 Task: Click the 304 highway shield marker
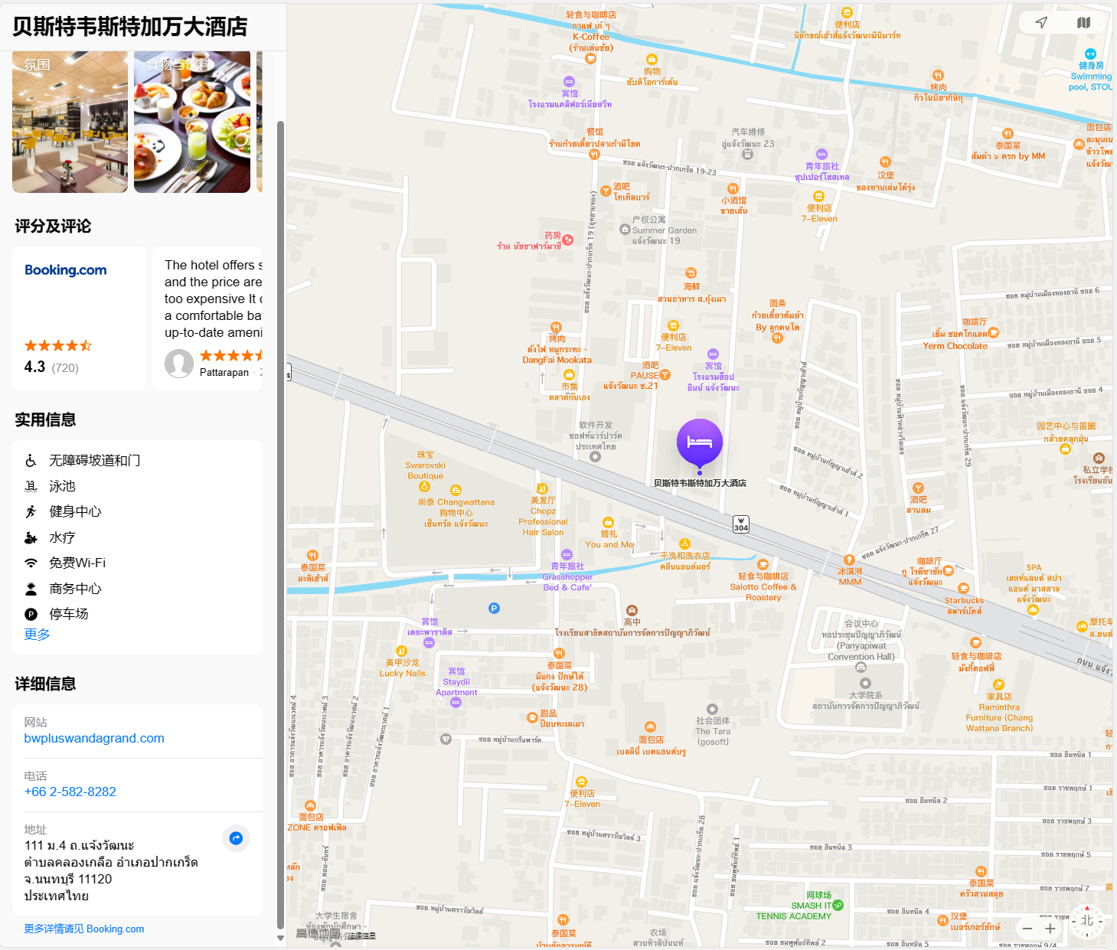click(741, 524)
